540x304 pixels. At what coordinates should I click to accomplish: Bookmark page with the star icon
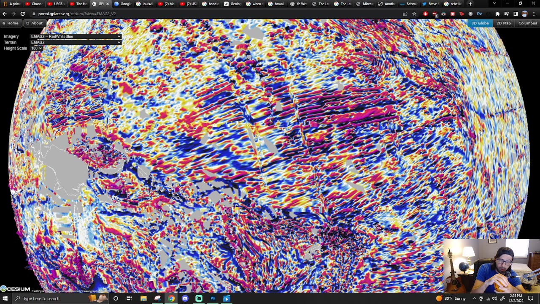point(414,14)
